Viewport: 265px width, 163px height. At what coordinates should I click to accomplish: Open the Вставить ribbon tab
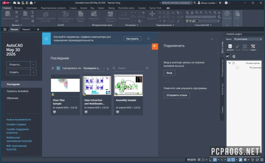[19, 8]
